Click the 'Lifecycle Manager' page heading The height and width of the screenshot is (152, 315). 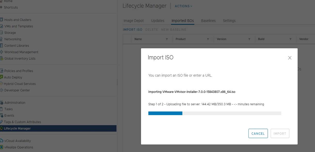[x=144, y=6]
